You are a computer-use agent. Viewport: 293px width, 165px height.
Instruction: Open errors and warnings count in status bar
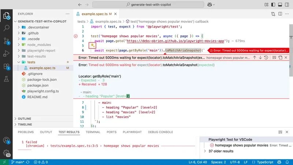click(x=41, y=162)
